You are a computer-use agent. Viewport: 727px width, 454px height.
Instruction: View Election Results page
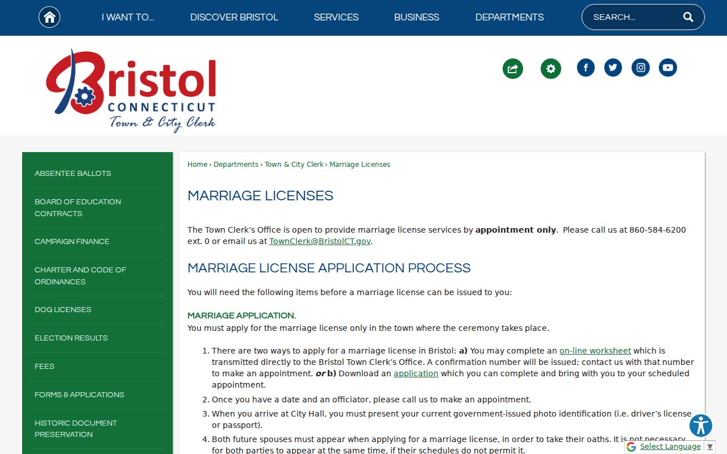[97, 338]
